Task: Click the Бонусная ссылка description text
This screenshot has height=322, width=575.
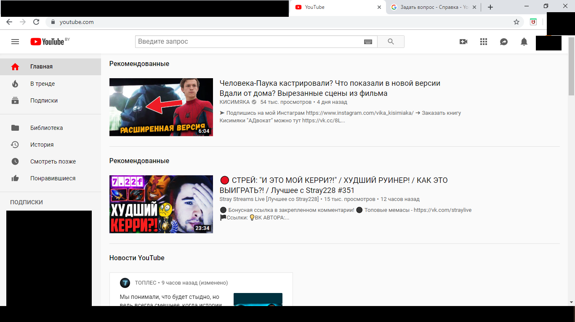Action: 346,214
